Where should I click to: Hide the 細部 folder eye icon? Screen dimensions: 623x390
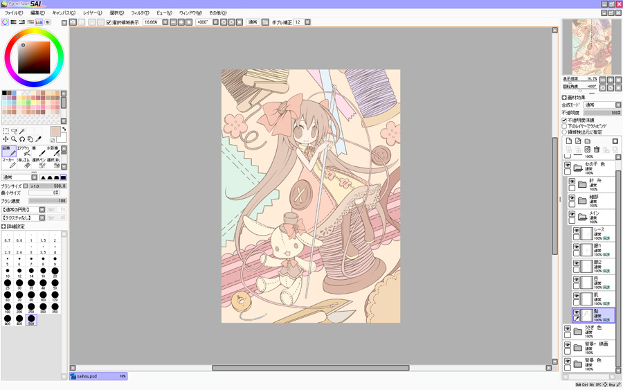pyautogui.click(x=572, y=197)
